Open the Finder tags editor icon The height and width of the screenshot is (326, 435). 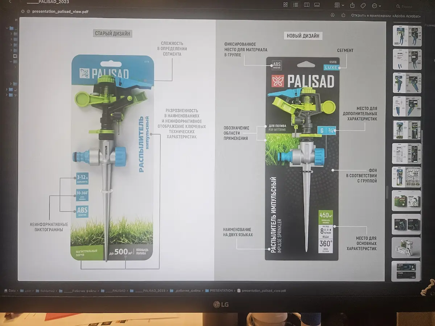point(363,5)
